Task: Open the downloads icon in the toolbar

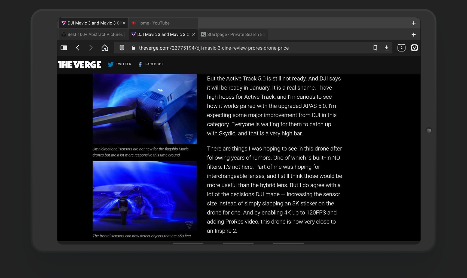Action: [x=386, y=48]
